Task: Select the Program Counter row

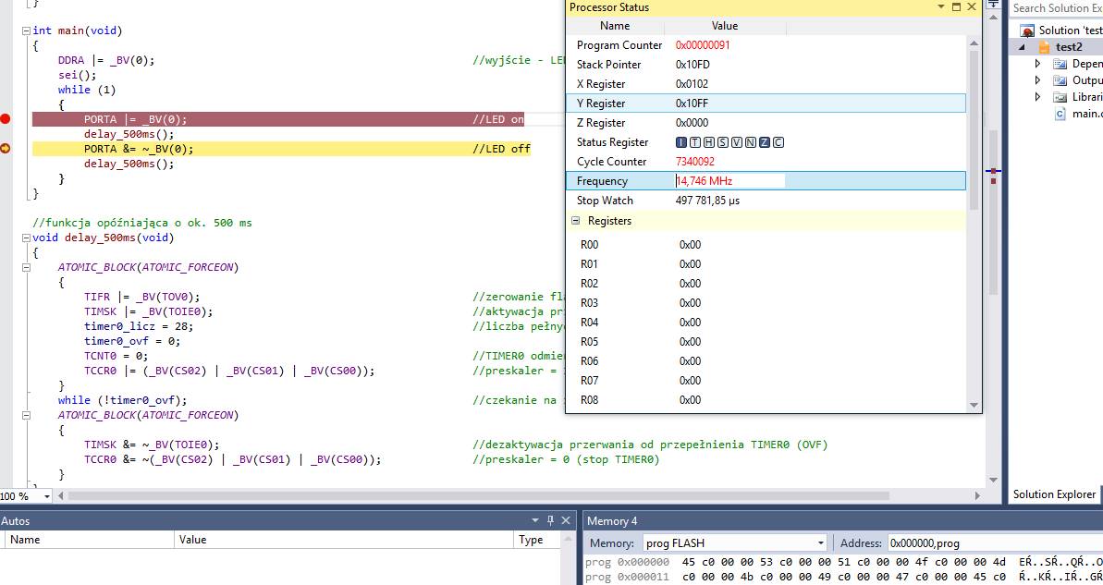Action: tap(619, 45)
